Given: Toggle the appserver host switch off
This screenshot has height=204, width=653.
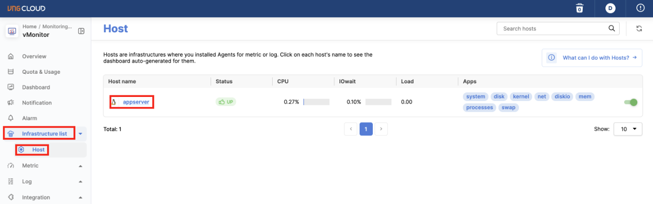Looking at the screenshot, I should coord(630,103).
